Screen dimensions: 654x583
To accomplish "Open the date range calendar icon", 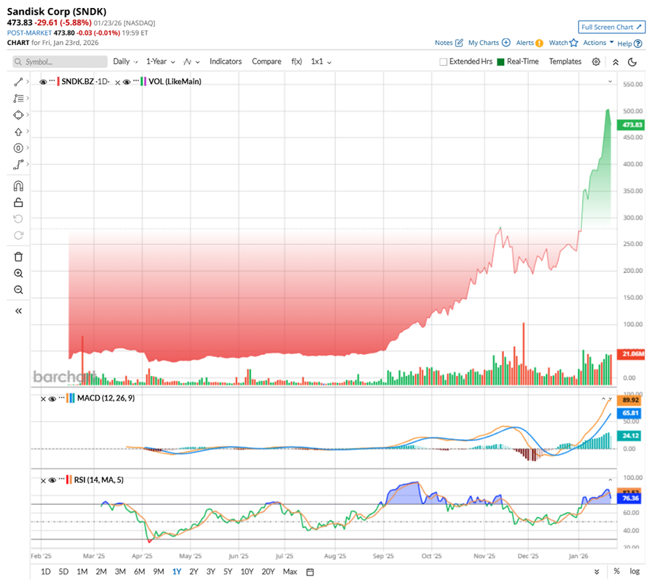I will (310, 571).
